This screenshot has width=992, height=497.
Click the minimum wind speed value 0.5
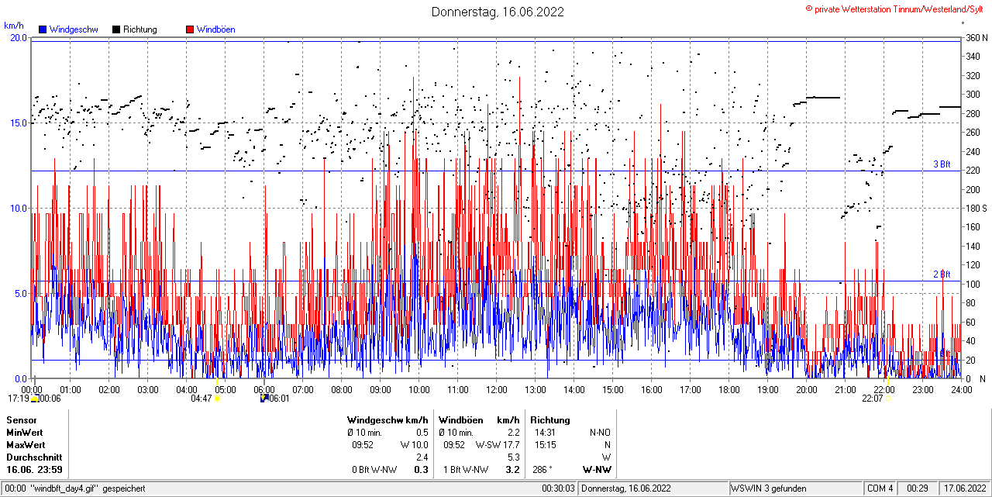tap(422, 432)
